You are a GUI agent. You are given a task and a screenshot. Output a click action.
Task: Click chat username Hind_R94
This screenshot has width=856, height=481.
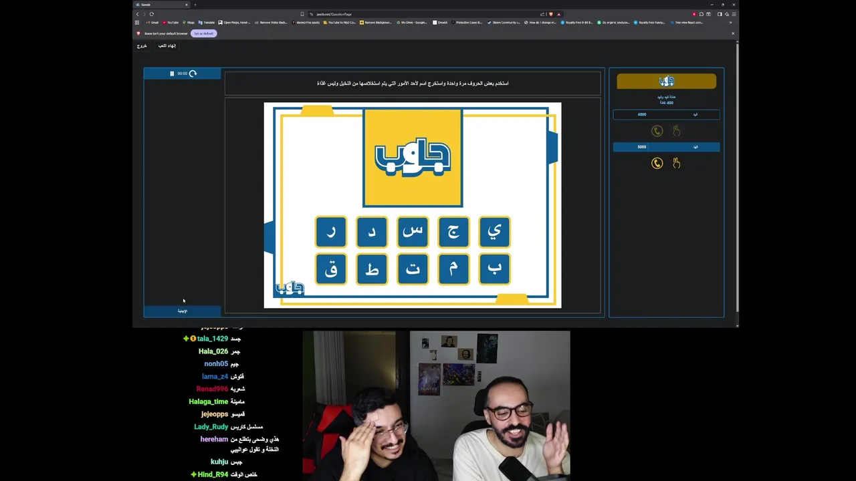point(213,474)
